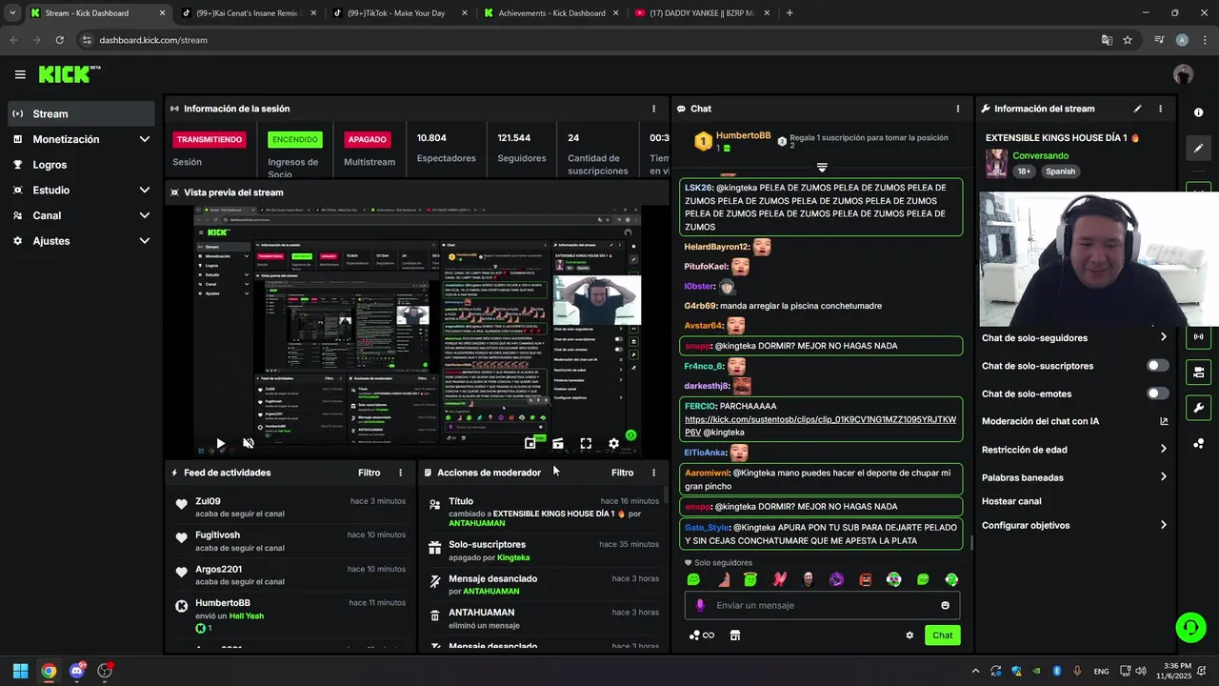Viewport: 1219px width, 686px height.
Task: Expand the Estudio submenu
Action: 81,190
